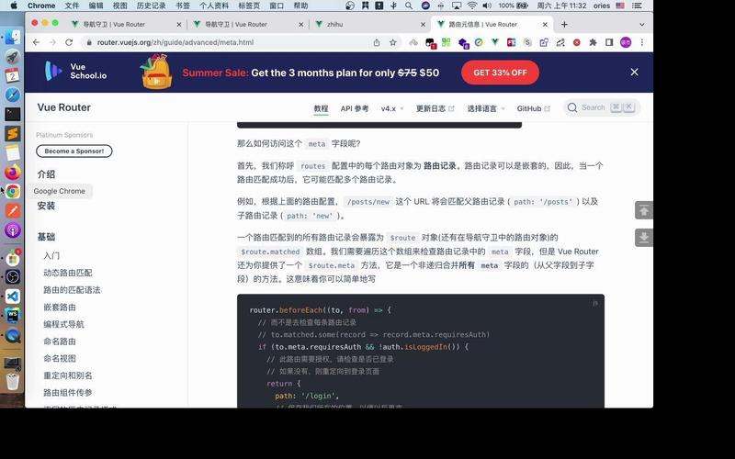Screen dimensions: 735x459
Task: Open the Chrome tab search chevron
Action: (641, 25)
